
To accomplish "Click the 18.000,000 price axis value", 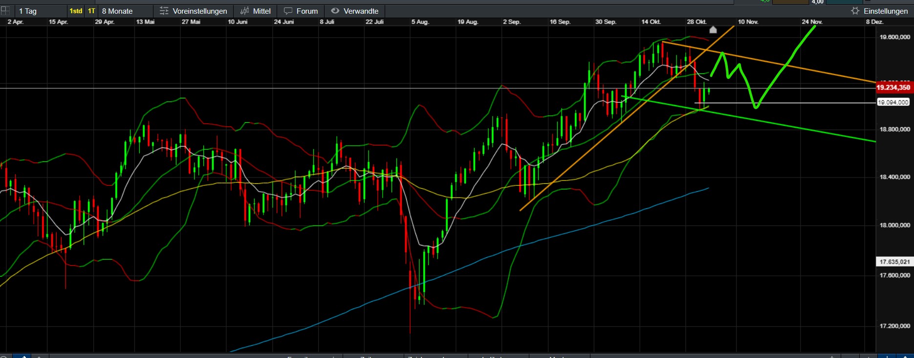I will [894, 225].
